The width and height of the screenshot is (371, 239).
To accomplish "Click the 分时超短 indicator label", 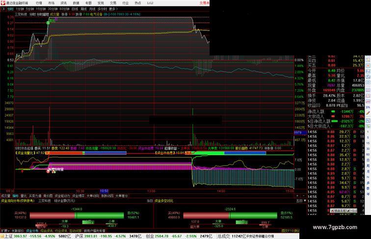I will [43, 14].
